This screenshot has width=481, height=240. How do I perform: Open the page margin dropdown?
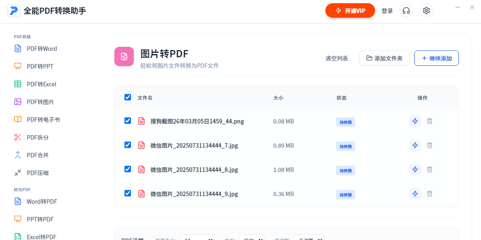(309, 238)
